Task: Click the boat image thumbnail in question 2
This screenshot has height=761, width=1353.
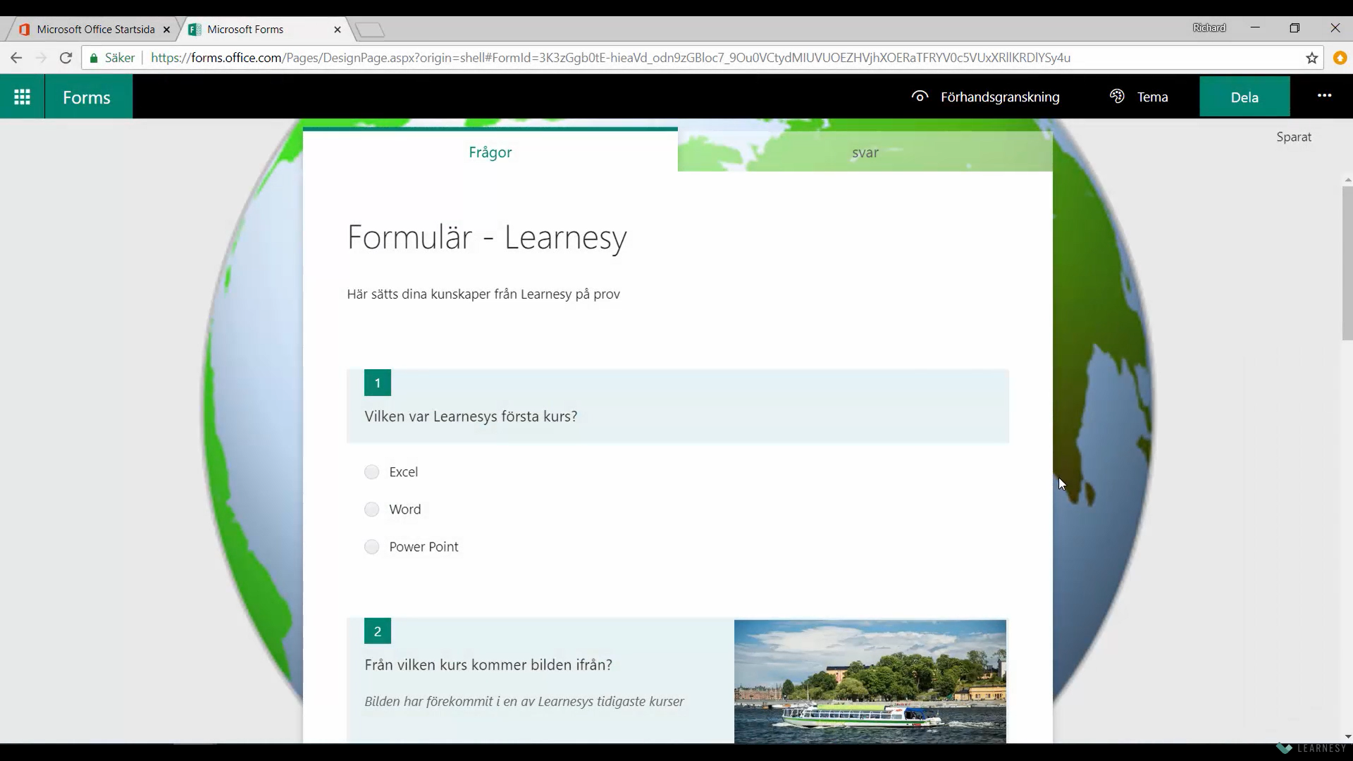Action: (x=870, y=681)
